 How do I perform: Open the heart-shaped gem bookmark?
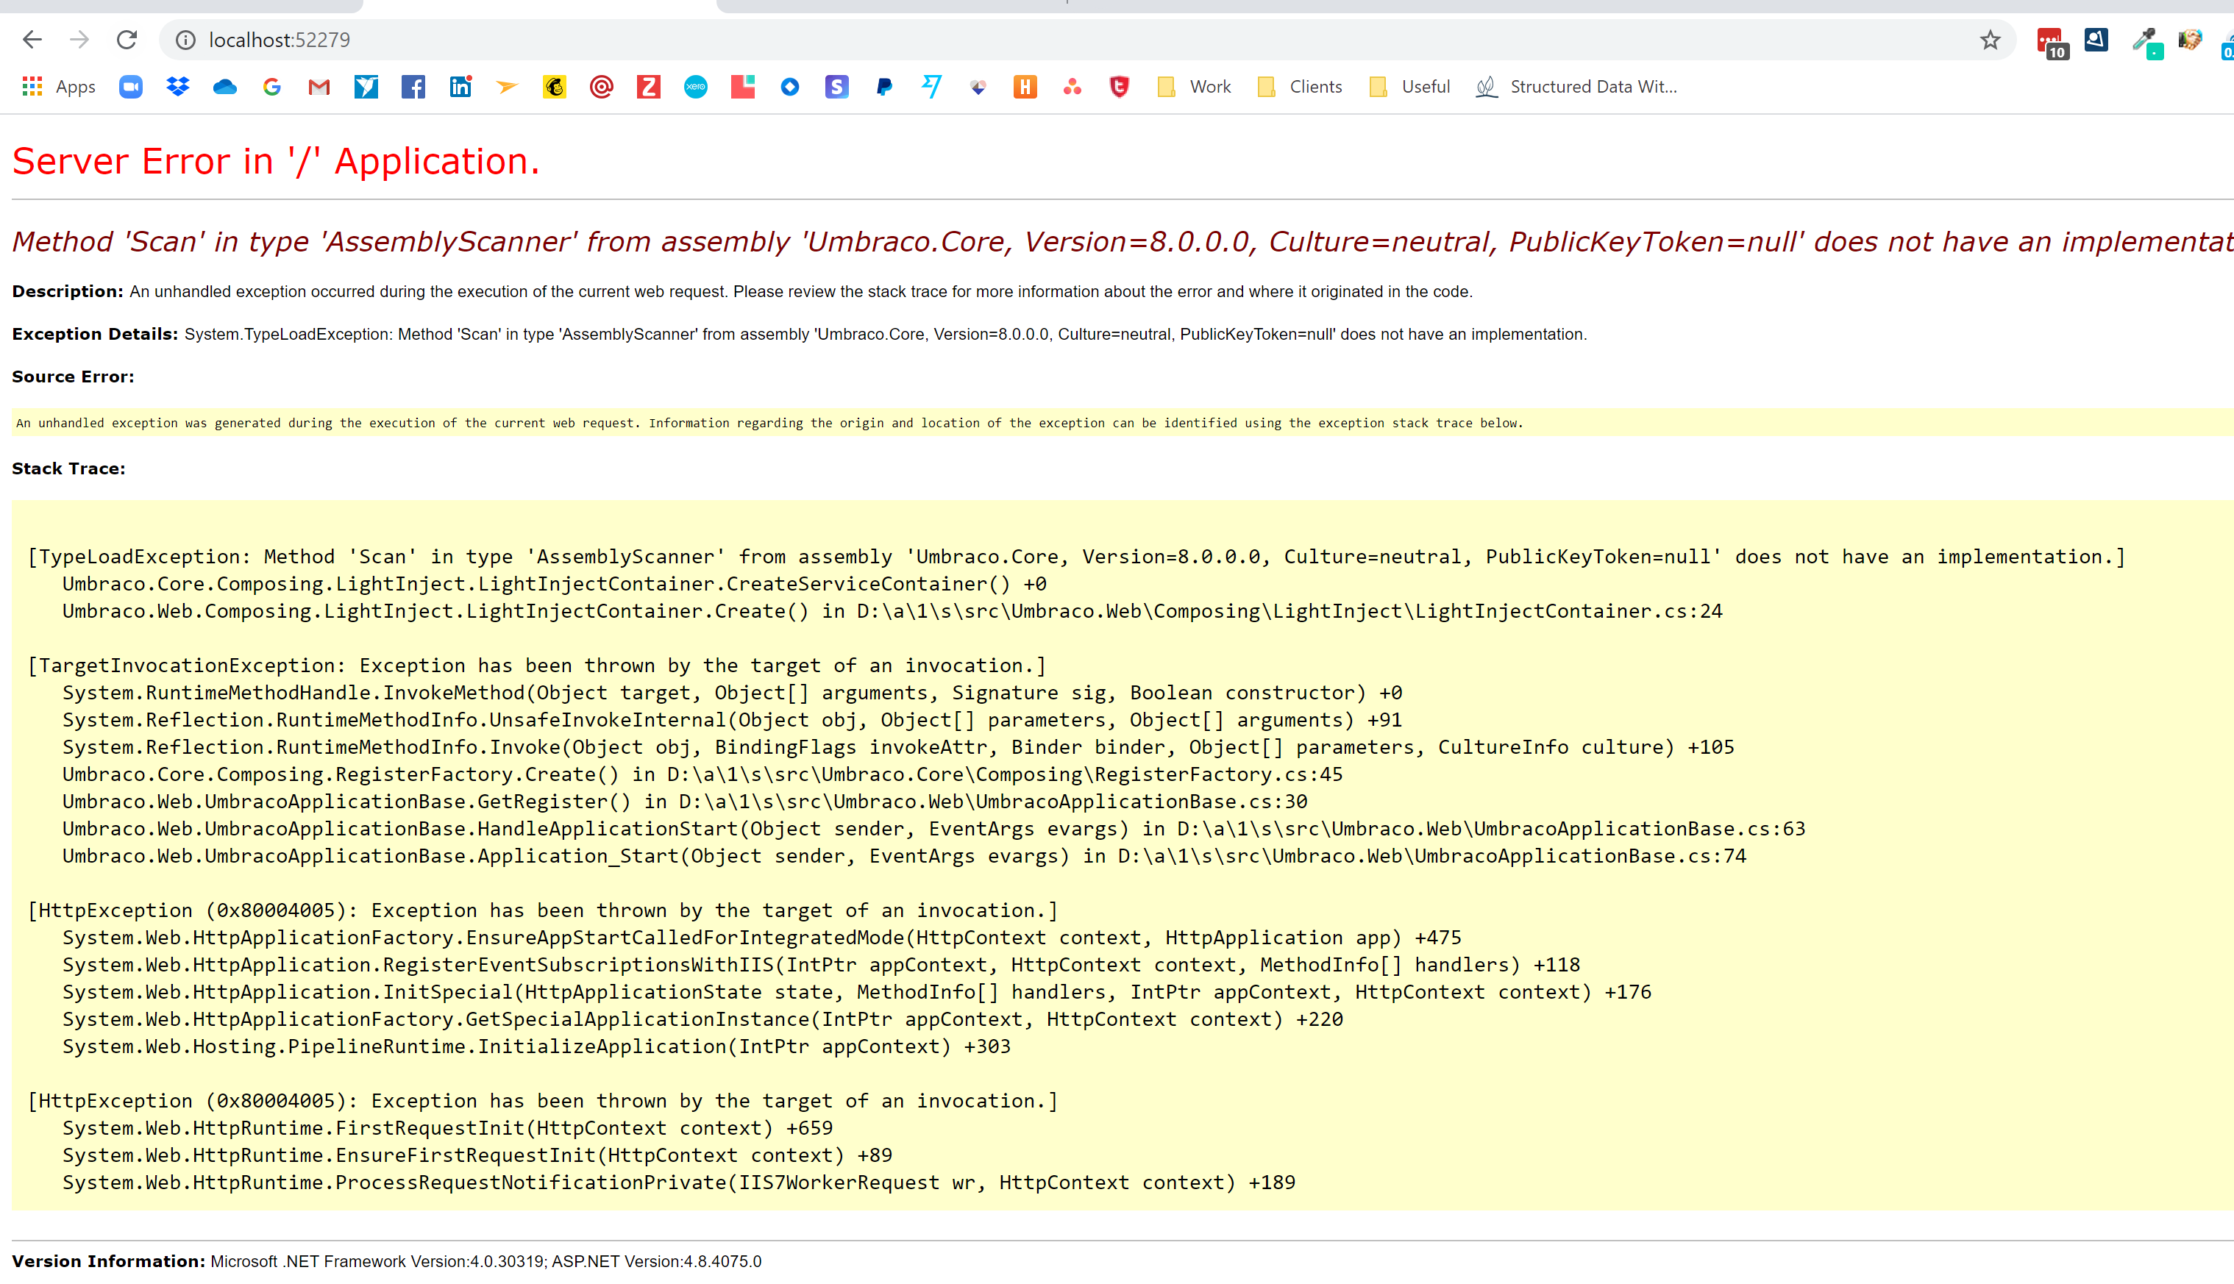[x=978, y=87]
